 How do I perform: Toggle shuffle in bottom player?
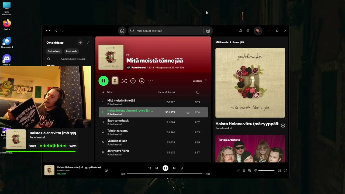point(150,168)
